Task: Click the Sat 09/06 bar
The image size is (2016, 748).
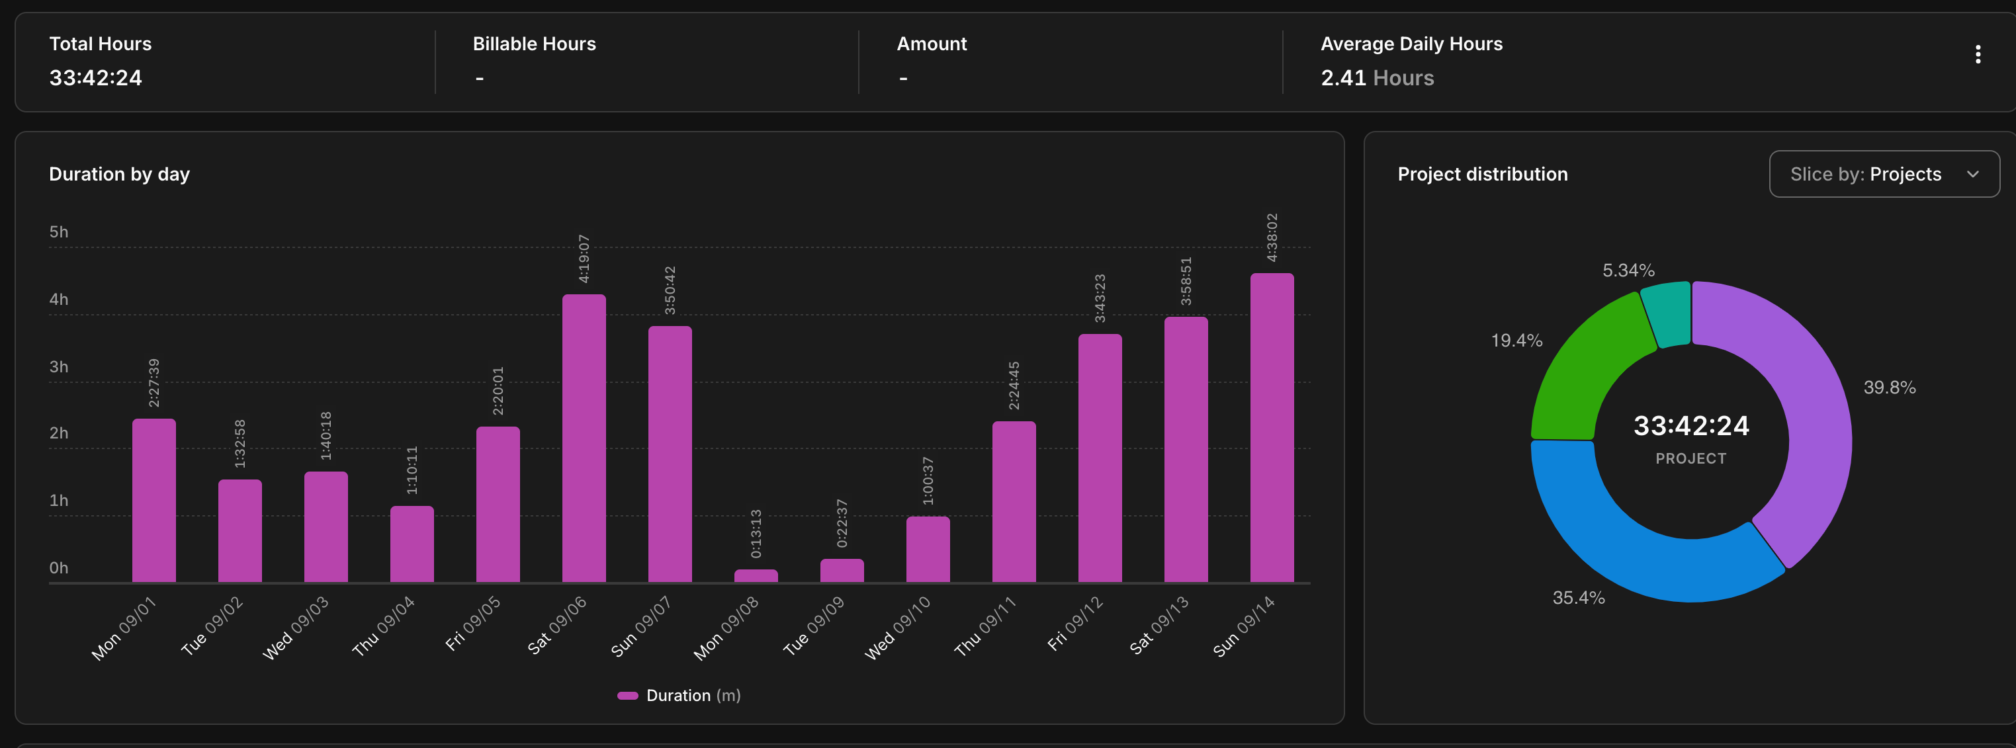Action: click(x=584, y=438)
